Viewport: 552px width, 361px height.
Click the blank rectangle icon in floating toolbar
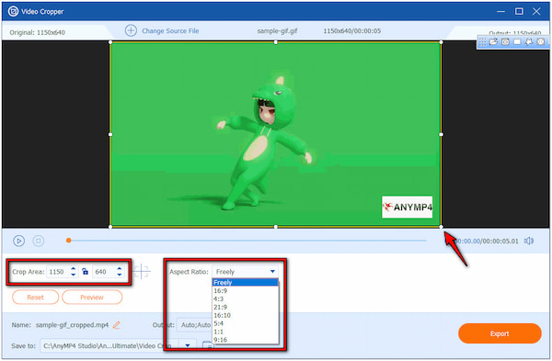(x=517, y=42)
